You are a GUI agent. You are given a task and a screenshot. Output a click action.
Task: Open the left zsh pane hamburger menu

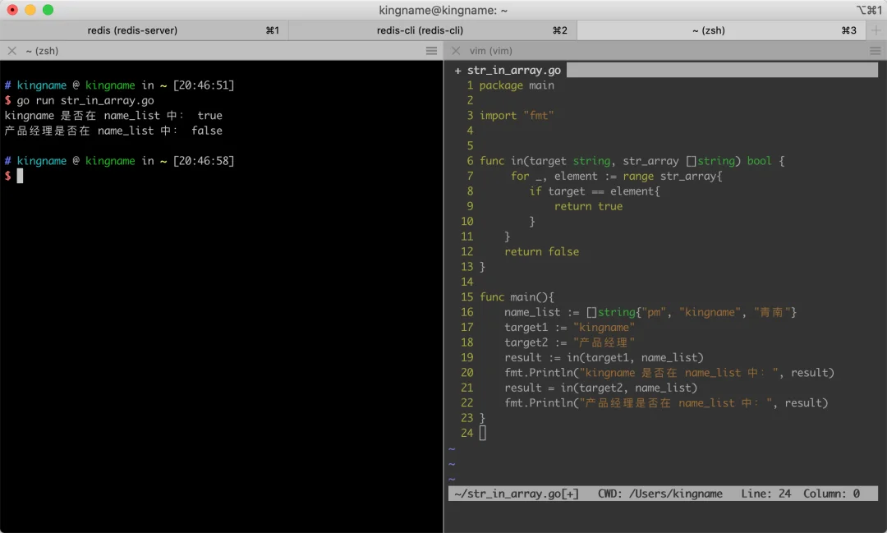(x=431, y=51)
